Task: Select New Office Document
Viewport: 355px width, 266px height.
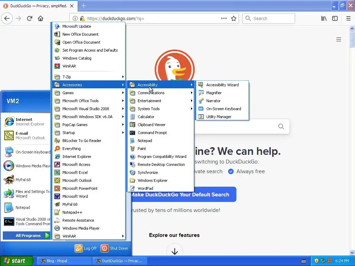Action: click(89, 34)
